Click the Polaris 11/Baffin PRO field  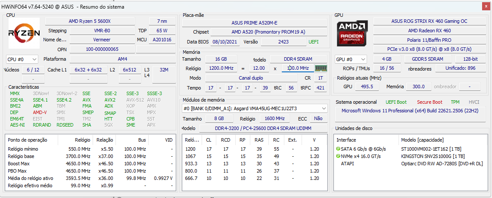click(x=429, y=40)
